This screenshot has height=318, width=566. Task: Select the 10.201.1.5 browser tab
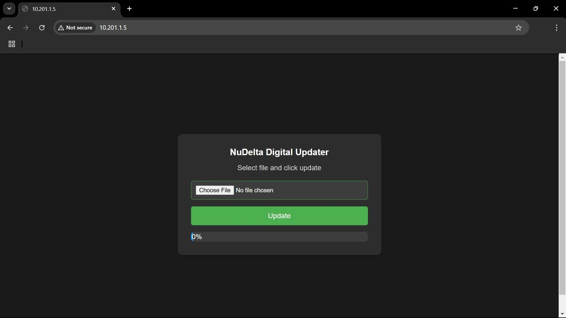click(69, 9)
